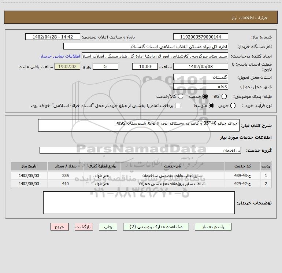Click the شماره نیاز number field
Screen dimensions: 282x273
point(201,37)
